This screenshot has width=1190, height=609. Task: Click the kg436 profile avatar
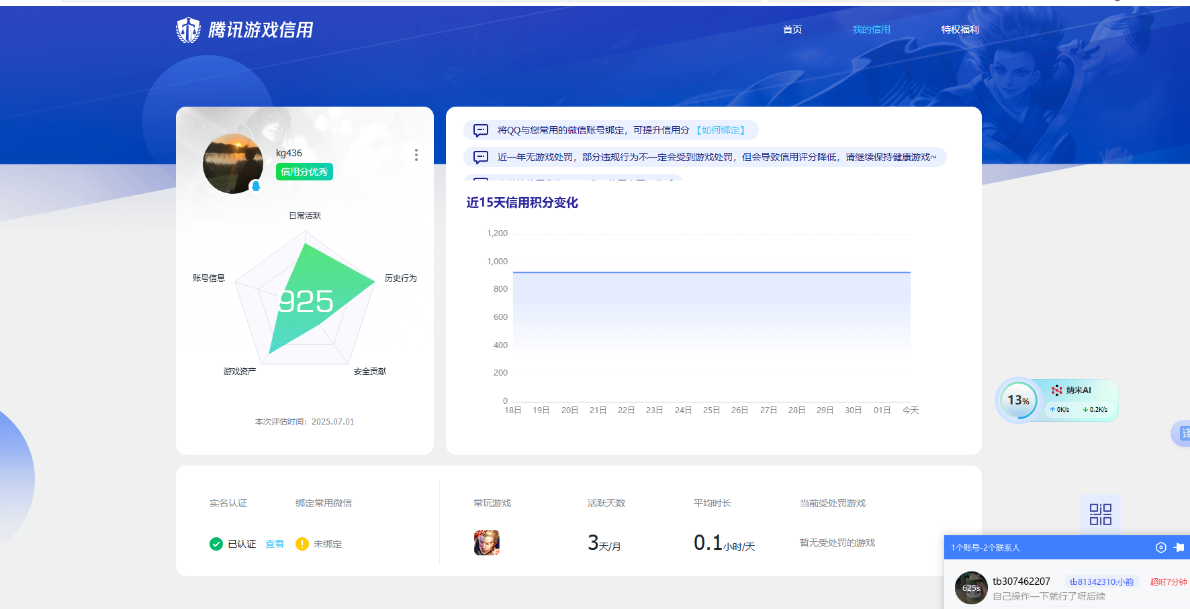(233, 164)
